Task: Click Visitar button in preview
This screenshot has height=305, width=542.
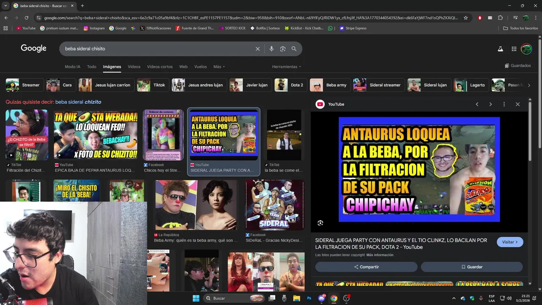Action: click(510, 242)
